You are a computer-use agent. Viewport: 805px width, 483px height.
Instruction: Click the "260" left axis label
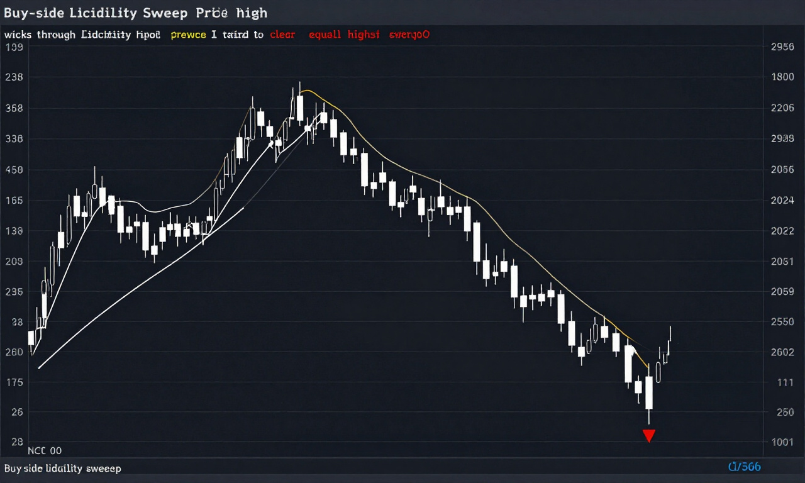(14, 352)
